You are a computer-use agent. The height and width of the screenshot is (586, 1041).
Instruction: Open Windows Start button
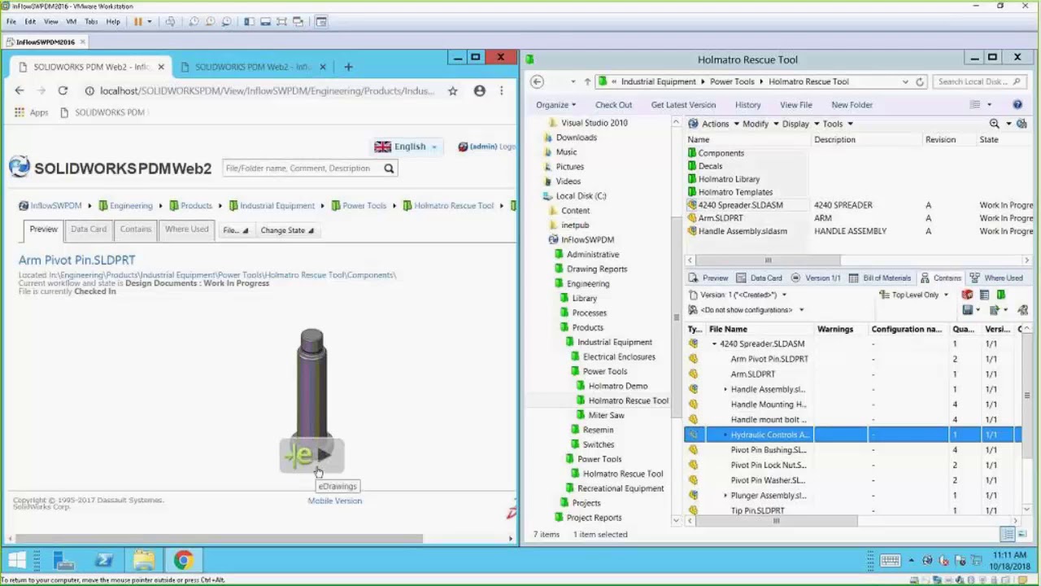[x=16, y=560]
